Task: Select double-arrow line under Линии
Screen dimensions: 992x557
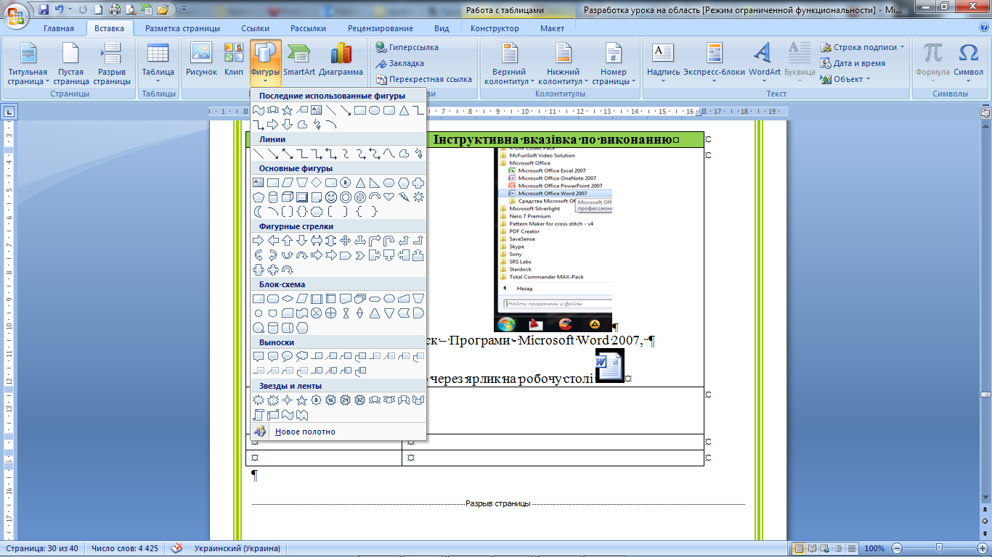Action: click(x=288, y=154)
